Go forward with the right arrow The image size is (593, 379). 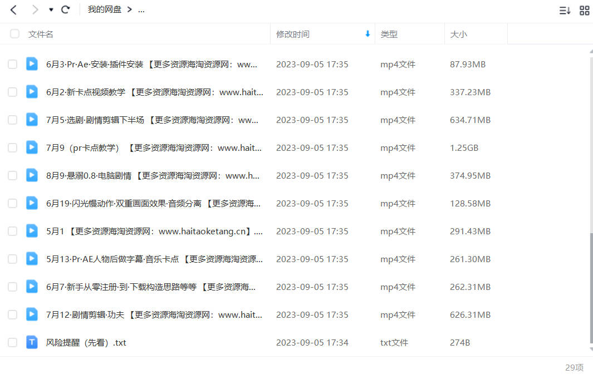pyautogui.click(x=35, y=10)
